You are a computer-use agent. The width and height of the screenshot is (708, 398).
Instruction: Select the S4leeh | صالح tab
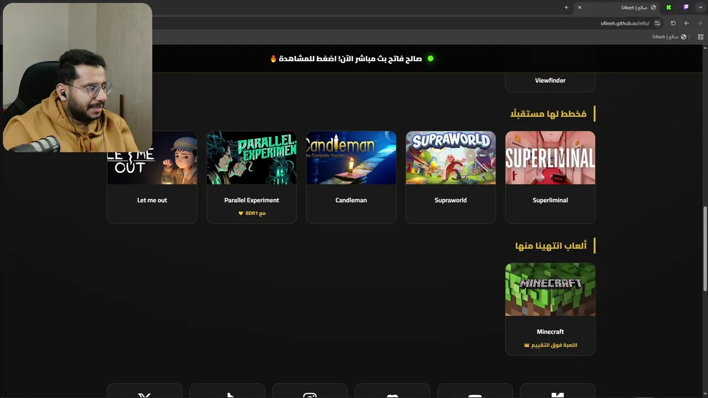pos(617,7)
